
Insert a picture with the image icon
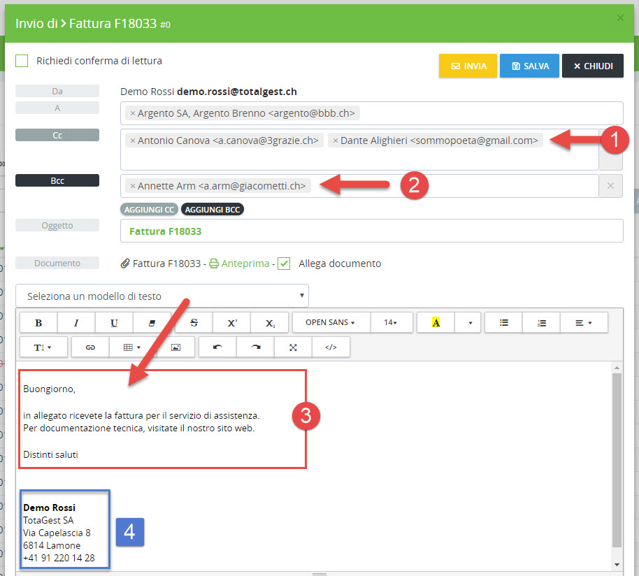[x=175, y=347]
